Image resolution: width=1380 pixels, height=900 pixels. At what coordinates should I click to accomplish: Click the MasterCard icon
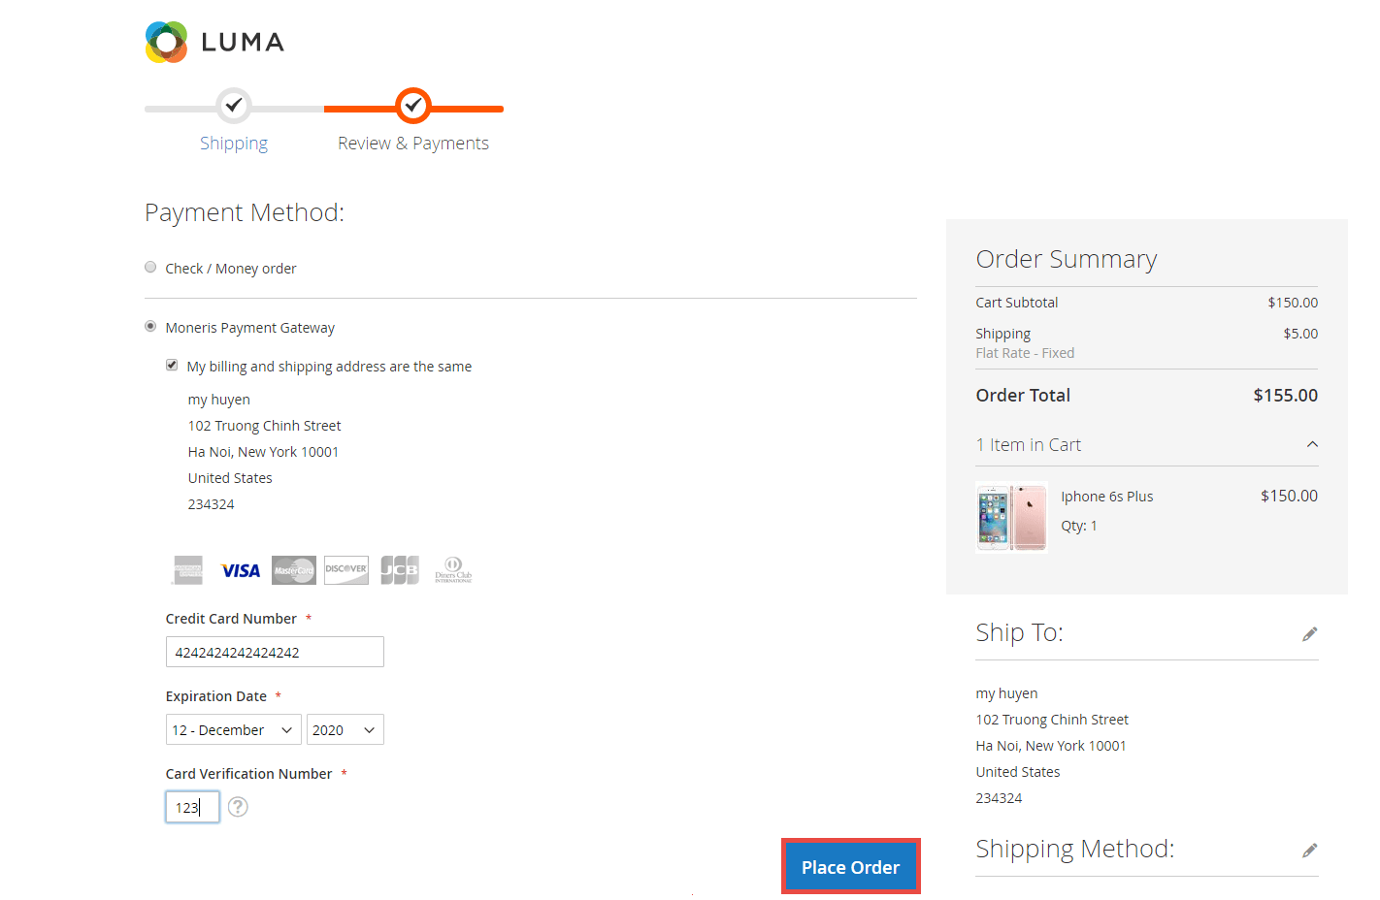pos(293,570)
